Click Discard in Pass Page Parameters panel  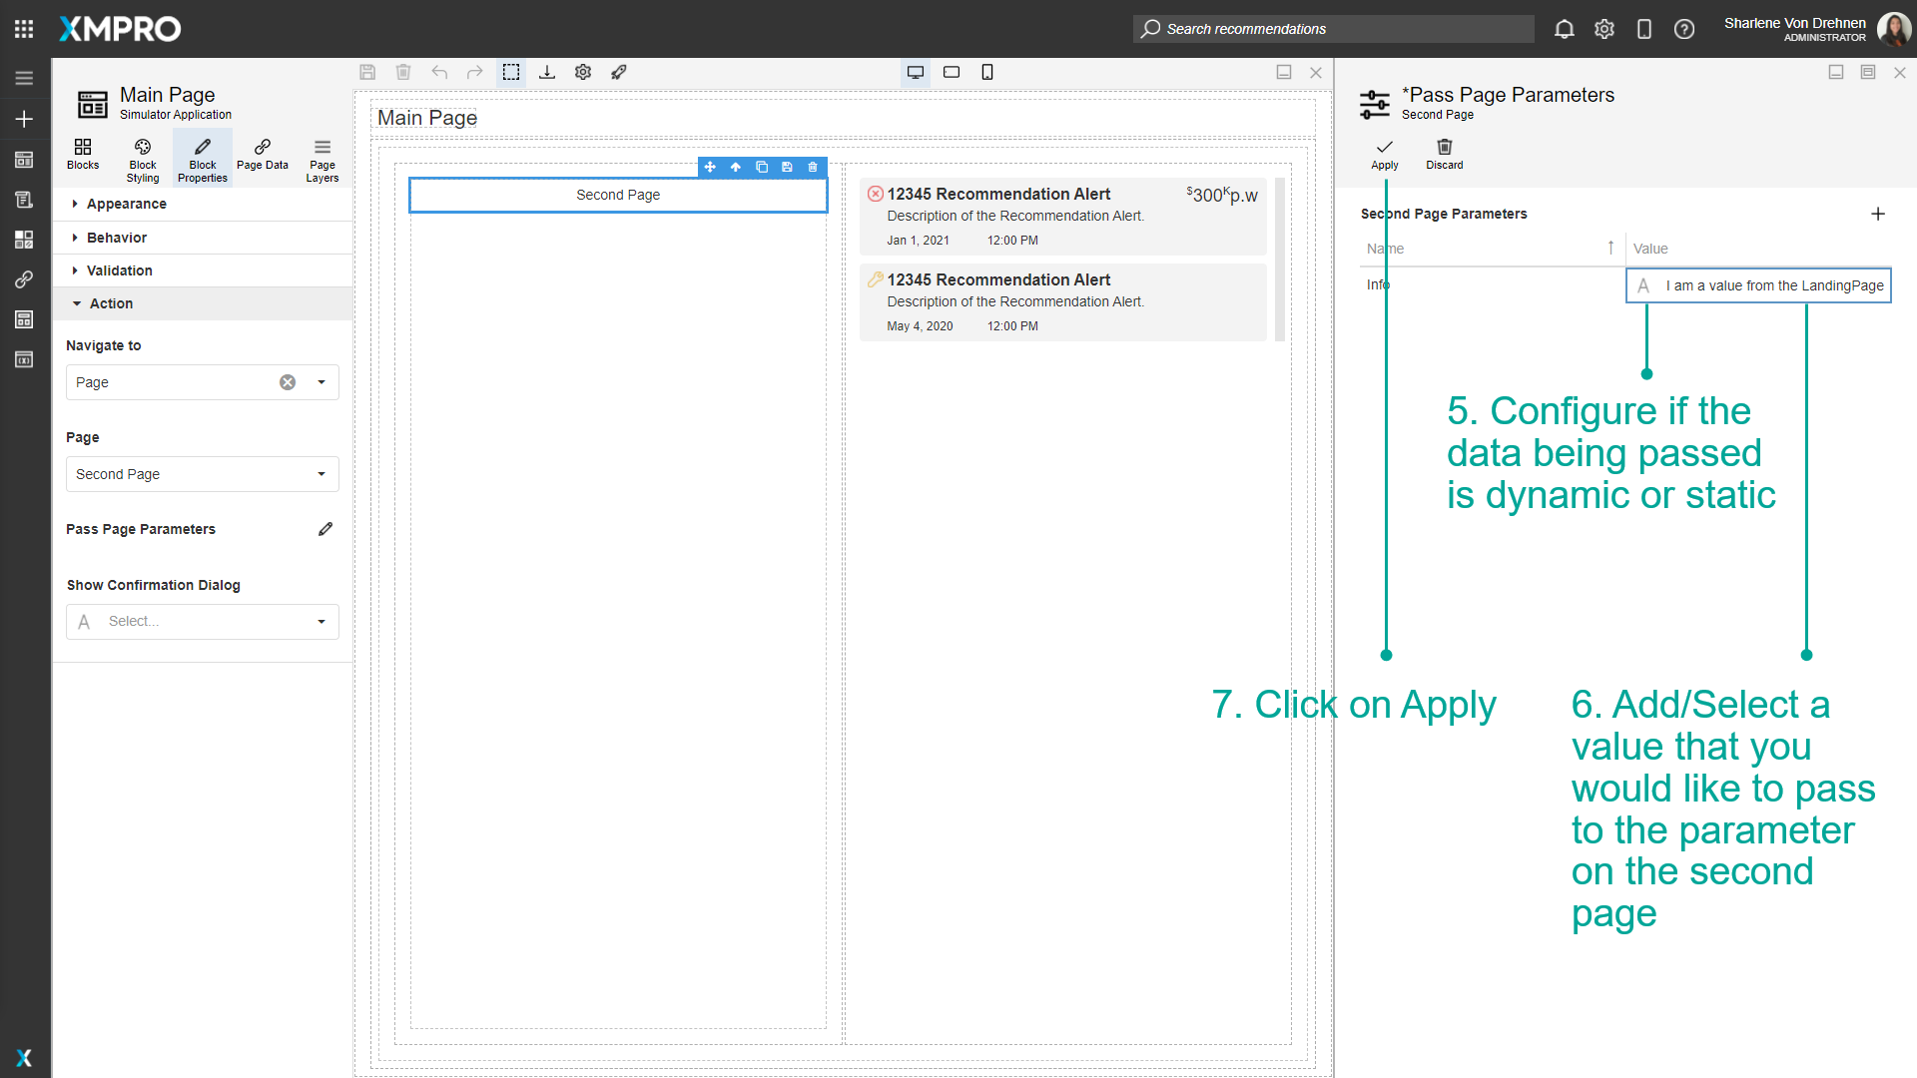tap(1444, 155)
